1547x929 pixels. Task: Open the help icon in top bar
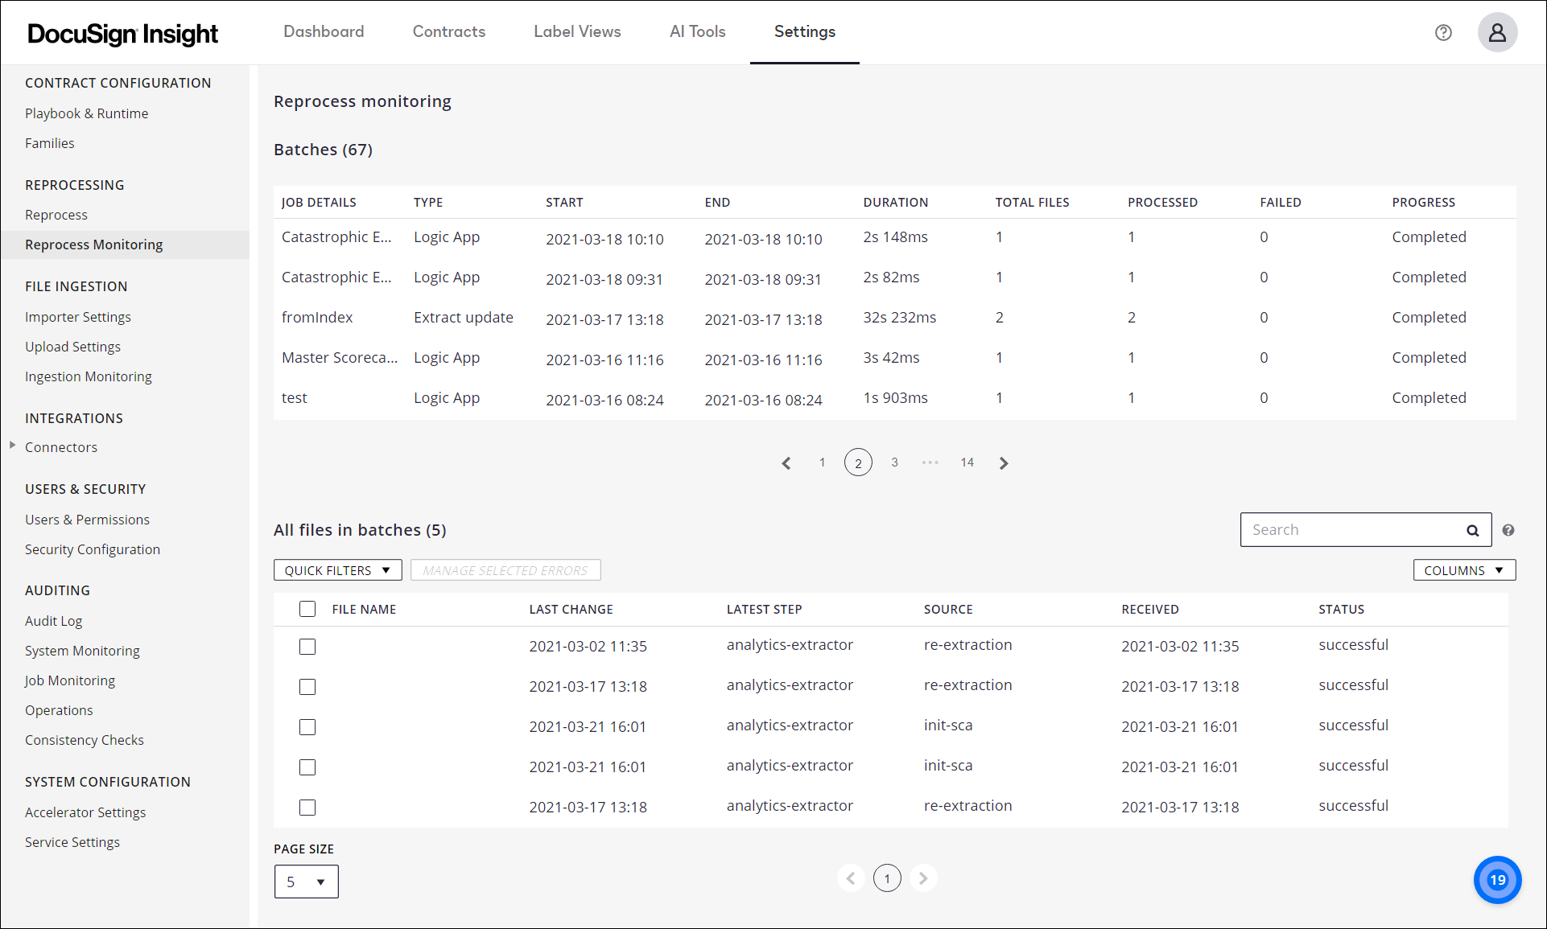pos(1443,32)
